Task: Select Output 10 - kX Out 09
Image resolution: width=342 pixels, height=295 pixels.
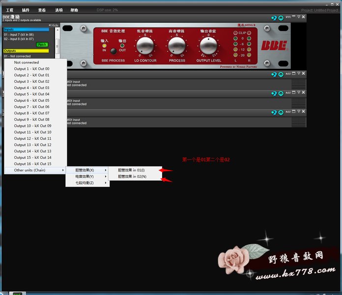Action: tap(35, 126)
